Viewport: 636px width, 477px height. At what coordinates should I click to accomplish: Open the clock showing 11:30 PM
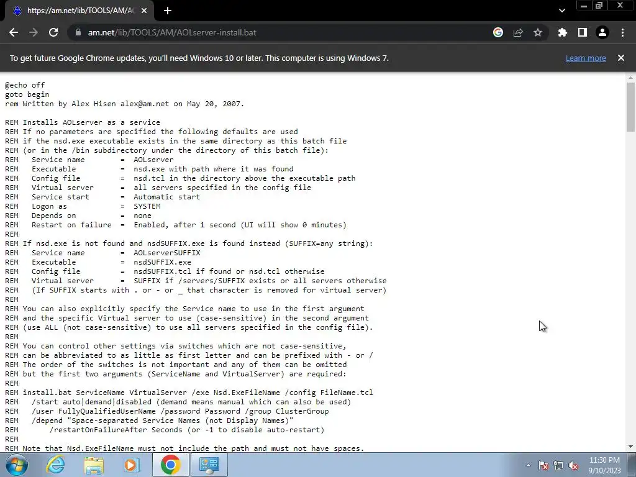[604, 465]
